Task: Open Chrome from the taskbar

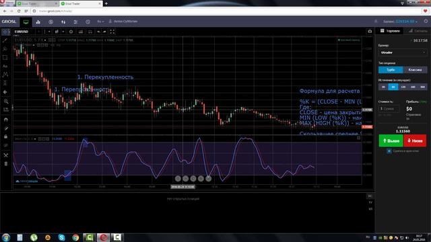Action: click(75, 237)
